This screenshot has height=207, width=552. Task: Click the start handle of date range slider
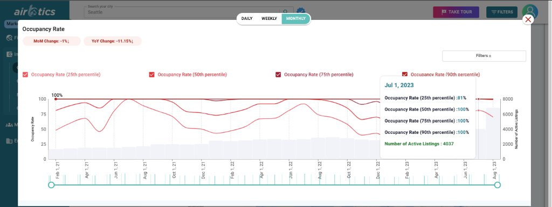[x=51, y=185]
